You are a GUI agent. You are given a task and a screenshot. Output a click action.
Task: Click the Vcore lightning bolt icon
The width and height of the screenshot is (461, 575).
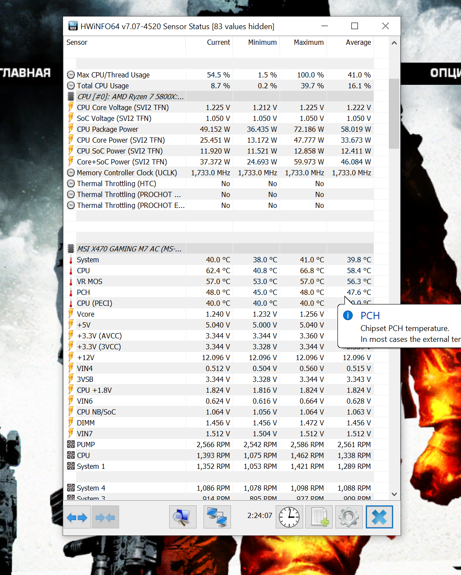click(x=71, y=314)
